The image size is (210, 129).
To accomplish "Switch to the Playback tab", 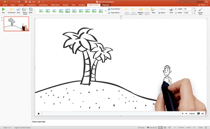I will pos(106,5).
